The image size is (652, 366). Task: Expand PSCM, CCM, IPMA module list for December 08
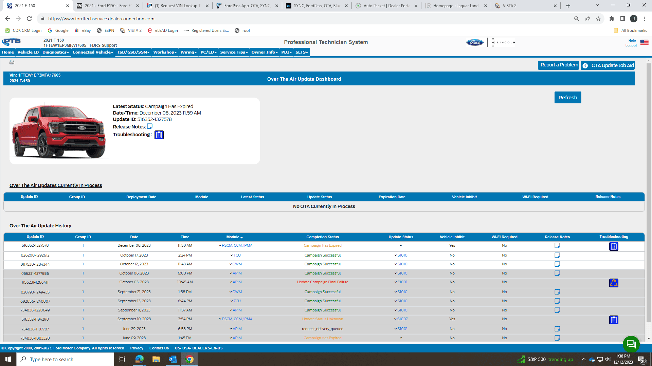pyautogui.click(x=220, y=246)
